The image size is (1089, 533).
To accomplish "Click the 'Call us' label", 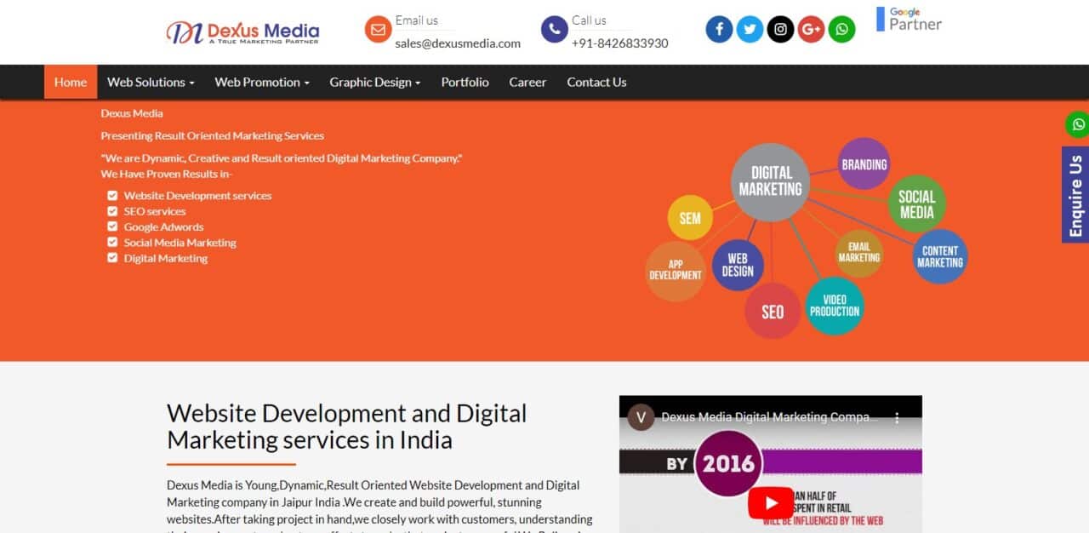I will pyautogui.click(x=589, y=20).
